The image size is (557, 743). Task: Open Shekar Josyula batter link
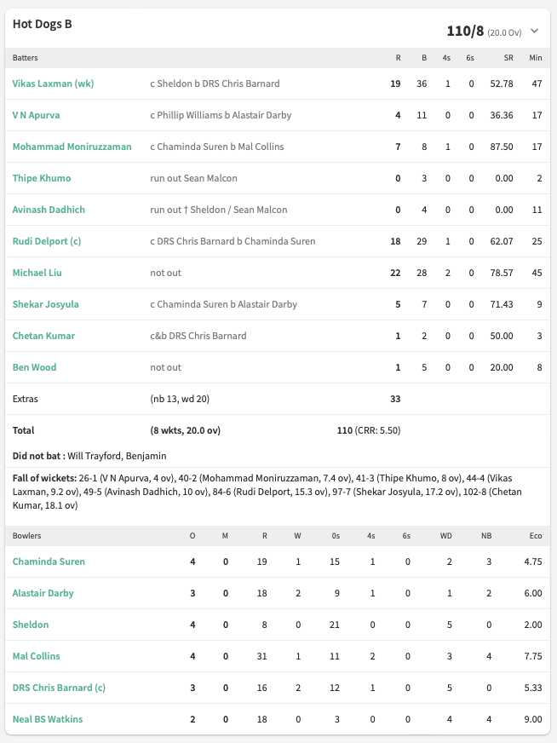(45, 304)
